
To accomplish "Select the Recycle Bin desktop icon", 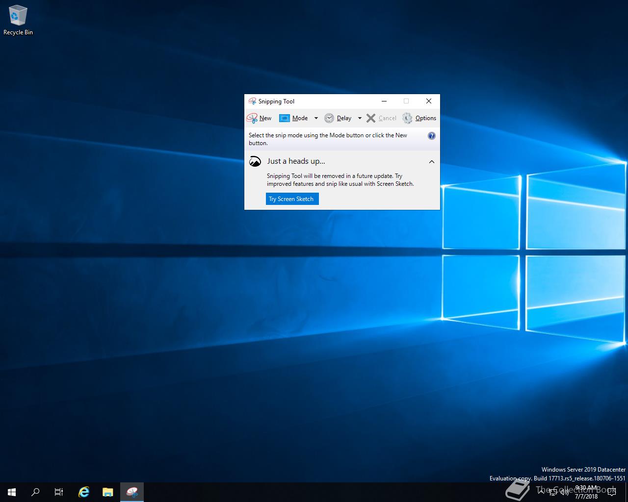I will click(x=18, y=20).
